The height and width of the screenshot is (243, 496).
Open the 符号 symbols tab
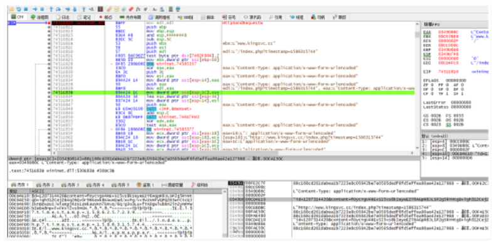[229, 17]
